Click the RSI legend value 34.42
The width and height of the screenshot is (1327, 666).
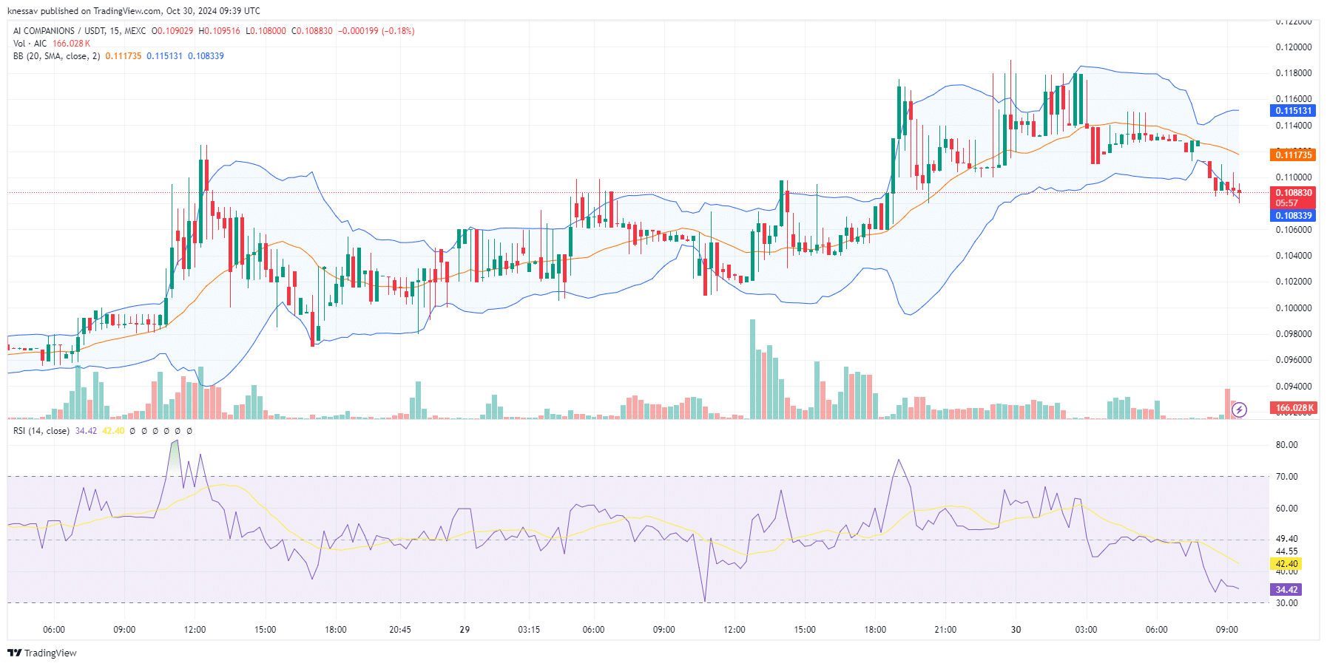pos(86,431)
